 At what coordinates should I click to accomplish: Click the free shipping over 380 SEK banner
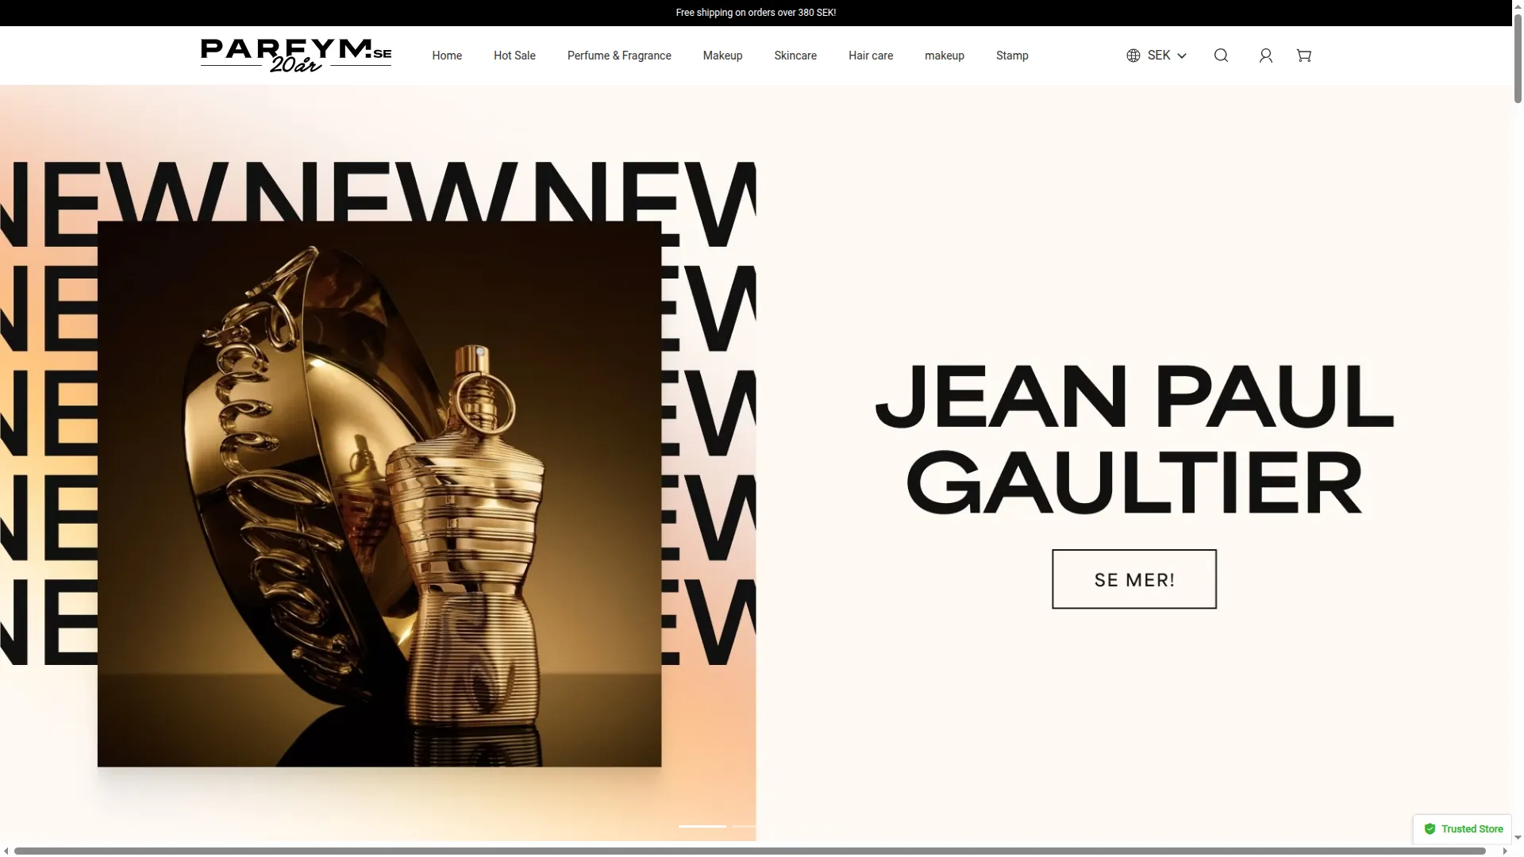(756, 13)
